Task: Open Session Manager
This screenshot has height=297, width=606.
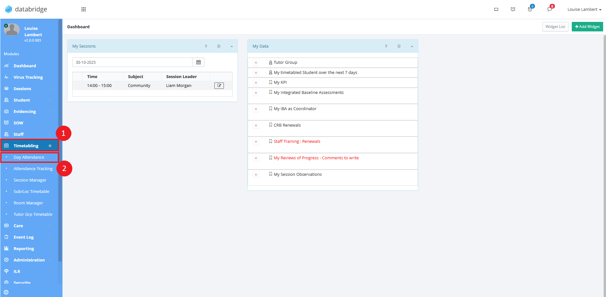Action: (x=29, y=180)
